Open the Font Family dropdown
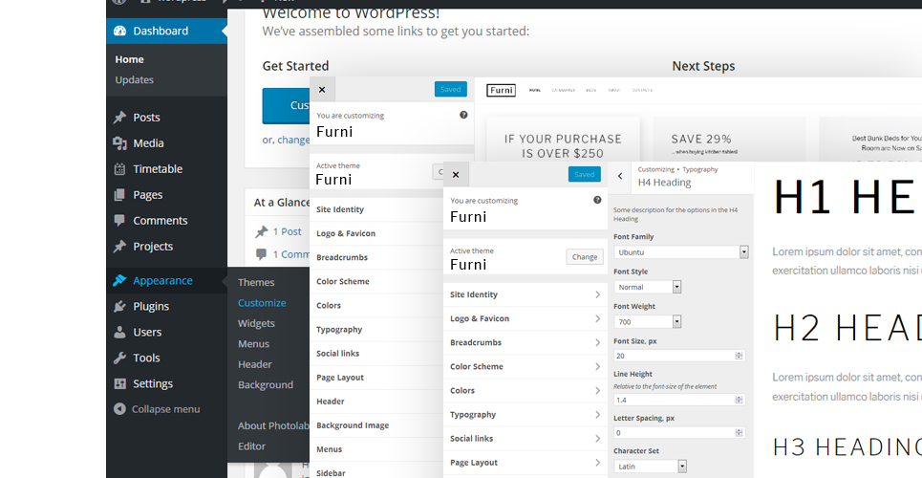This screenshot has height=478, width=922. (681, 252)
